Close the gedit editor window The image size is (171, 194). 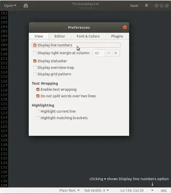click(167, 6)
